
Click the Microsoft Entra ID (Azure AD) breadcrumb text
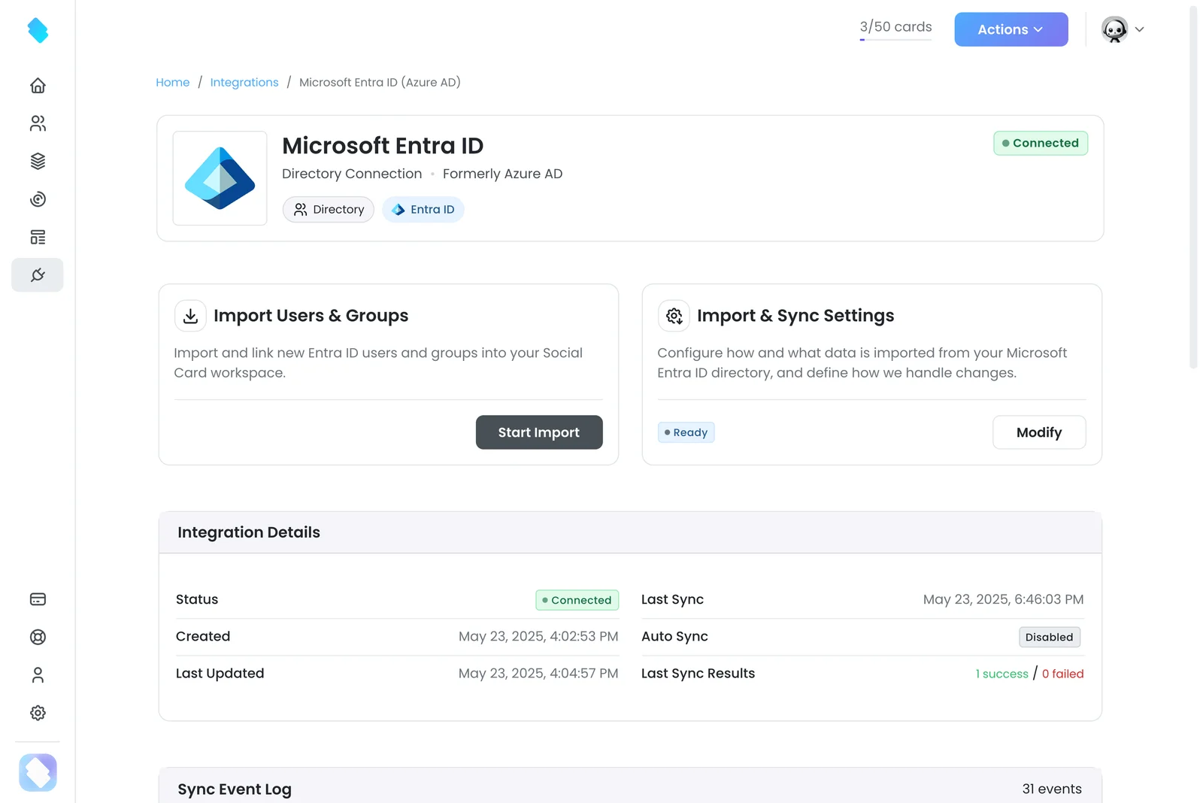point(380,82)
